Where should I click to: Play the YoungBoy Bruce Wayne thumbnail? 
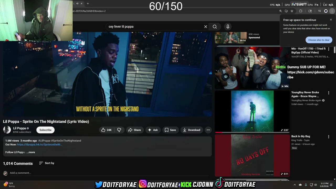[252, 111]
